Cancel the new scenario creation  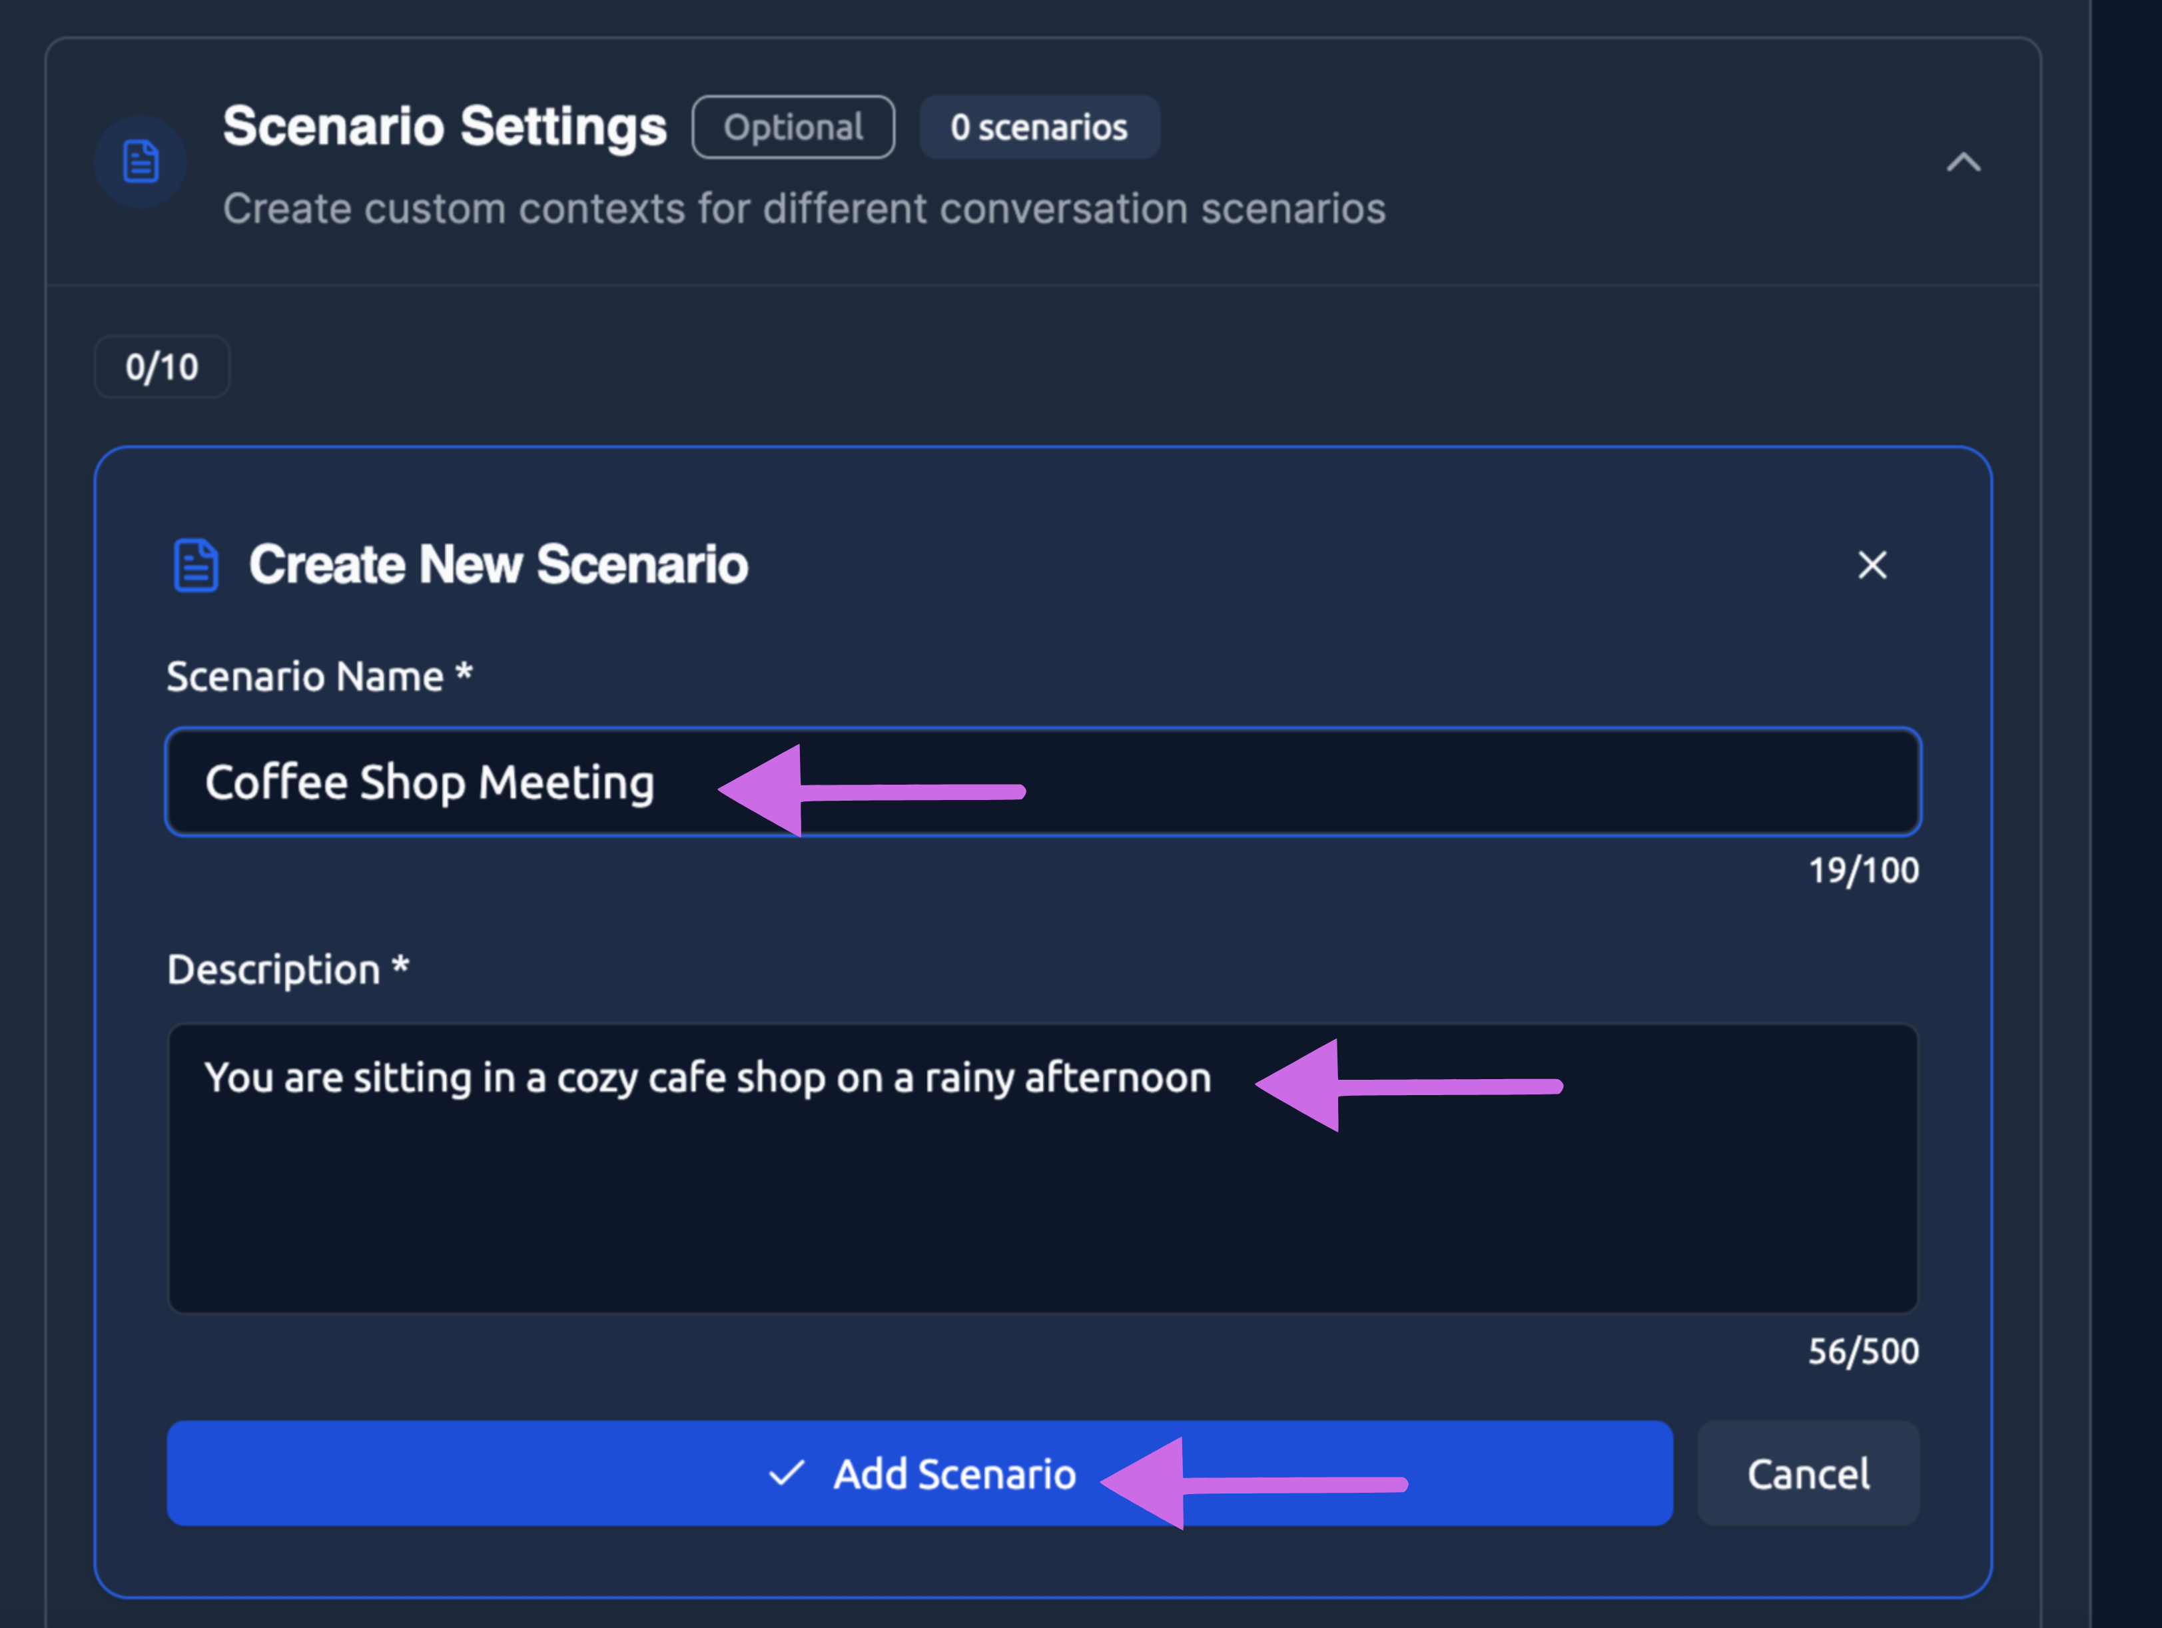click(1807, 1473)
